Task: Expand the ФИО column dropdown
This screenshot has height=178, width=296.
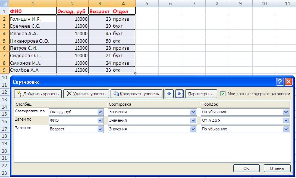Action: pos(100,120)
